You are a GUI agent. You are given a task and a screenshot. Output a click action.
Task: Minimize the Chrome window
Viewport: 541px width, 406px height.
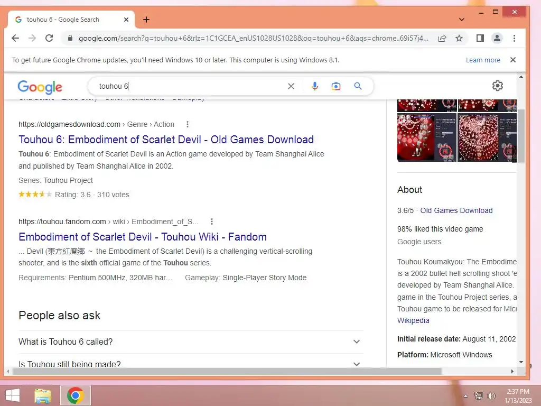(x=481, y=13)
